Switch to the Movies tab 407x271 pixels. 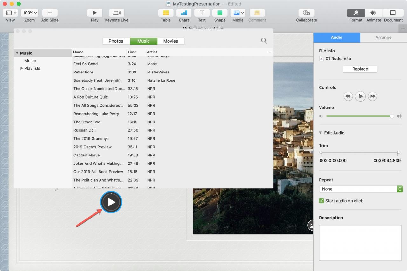(171, 41)
